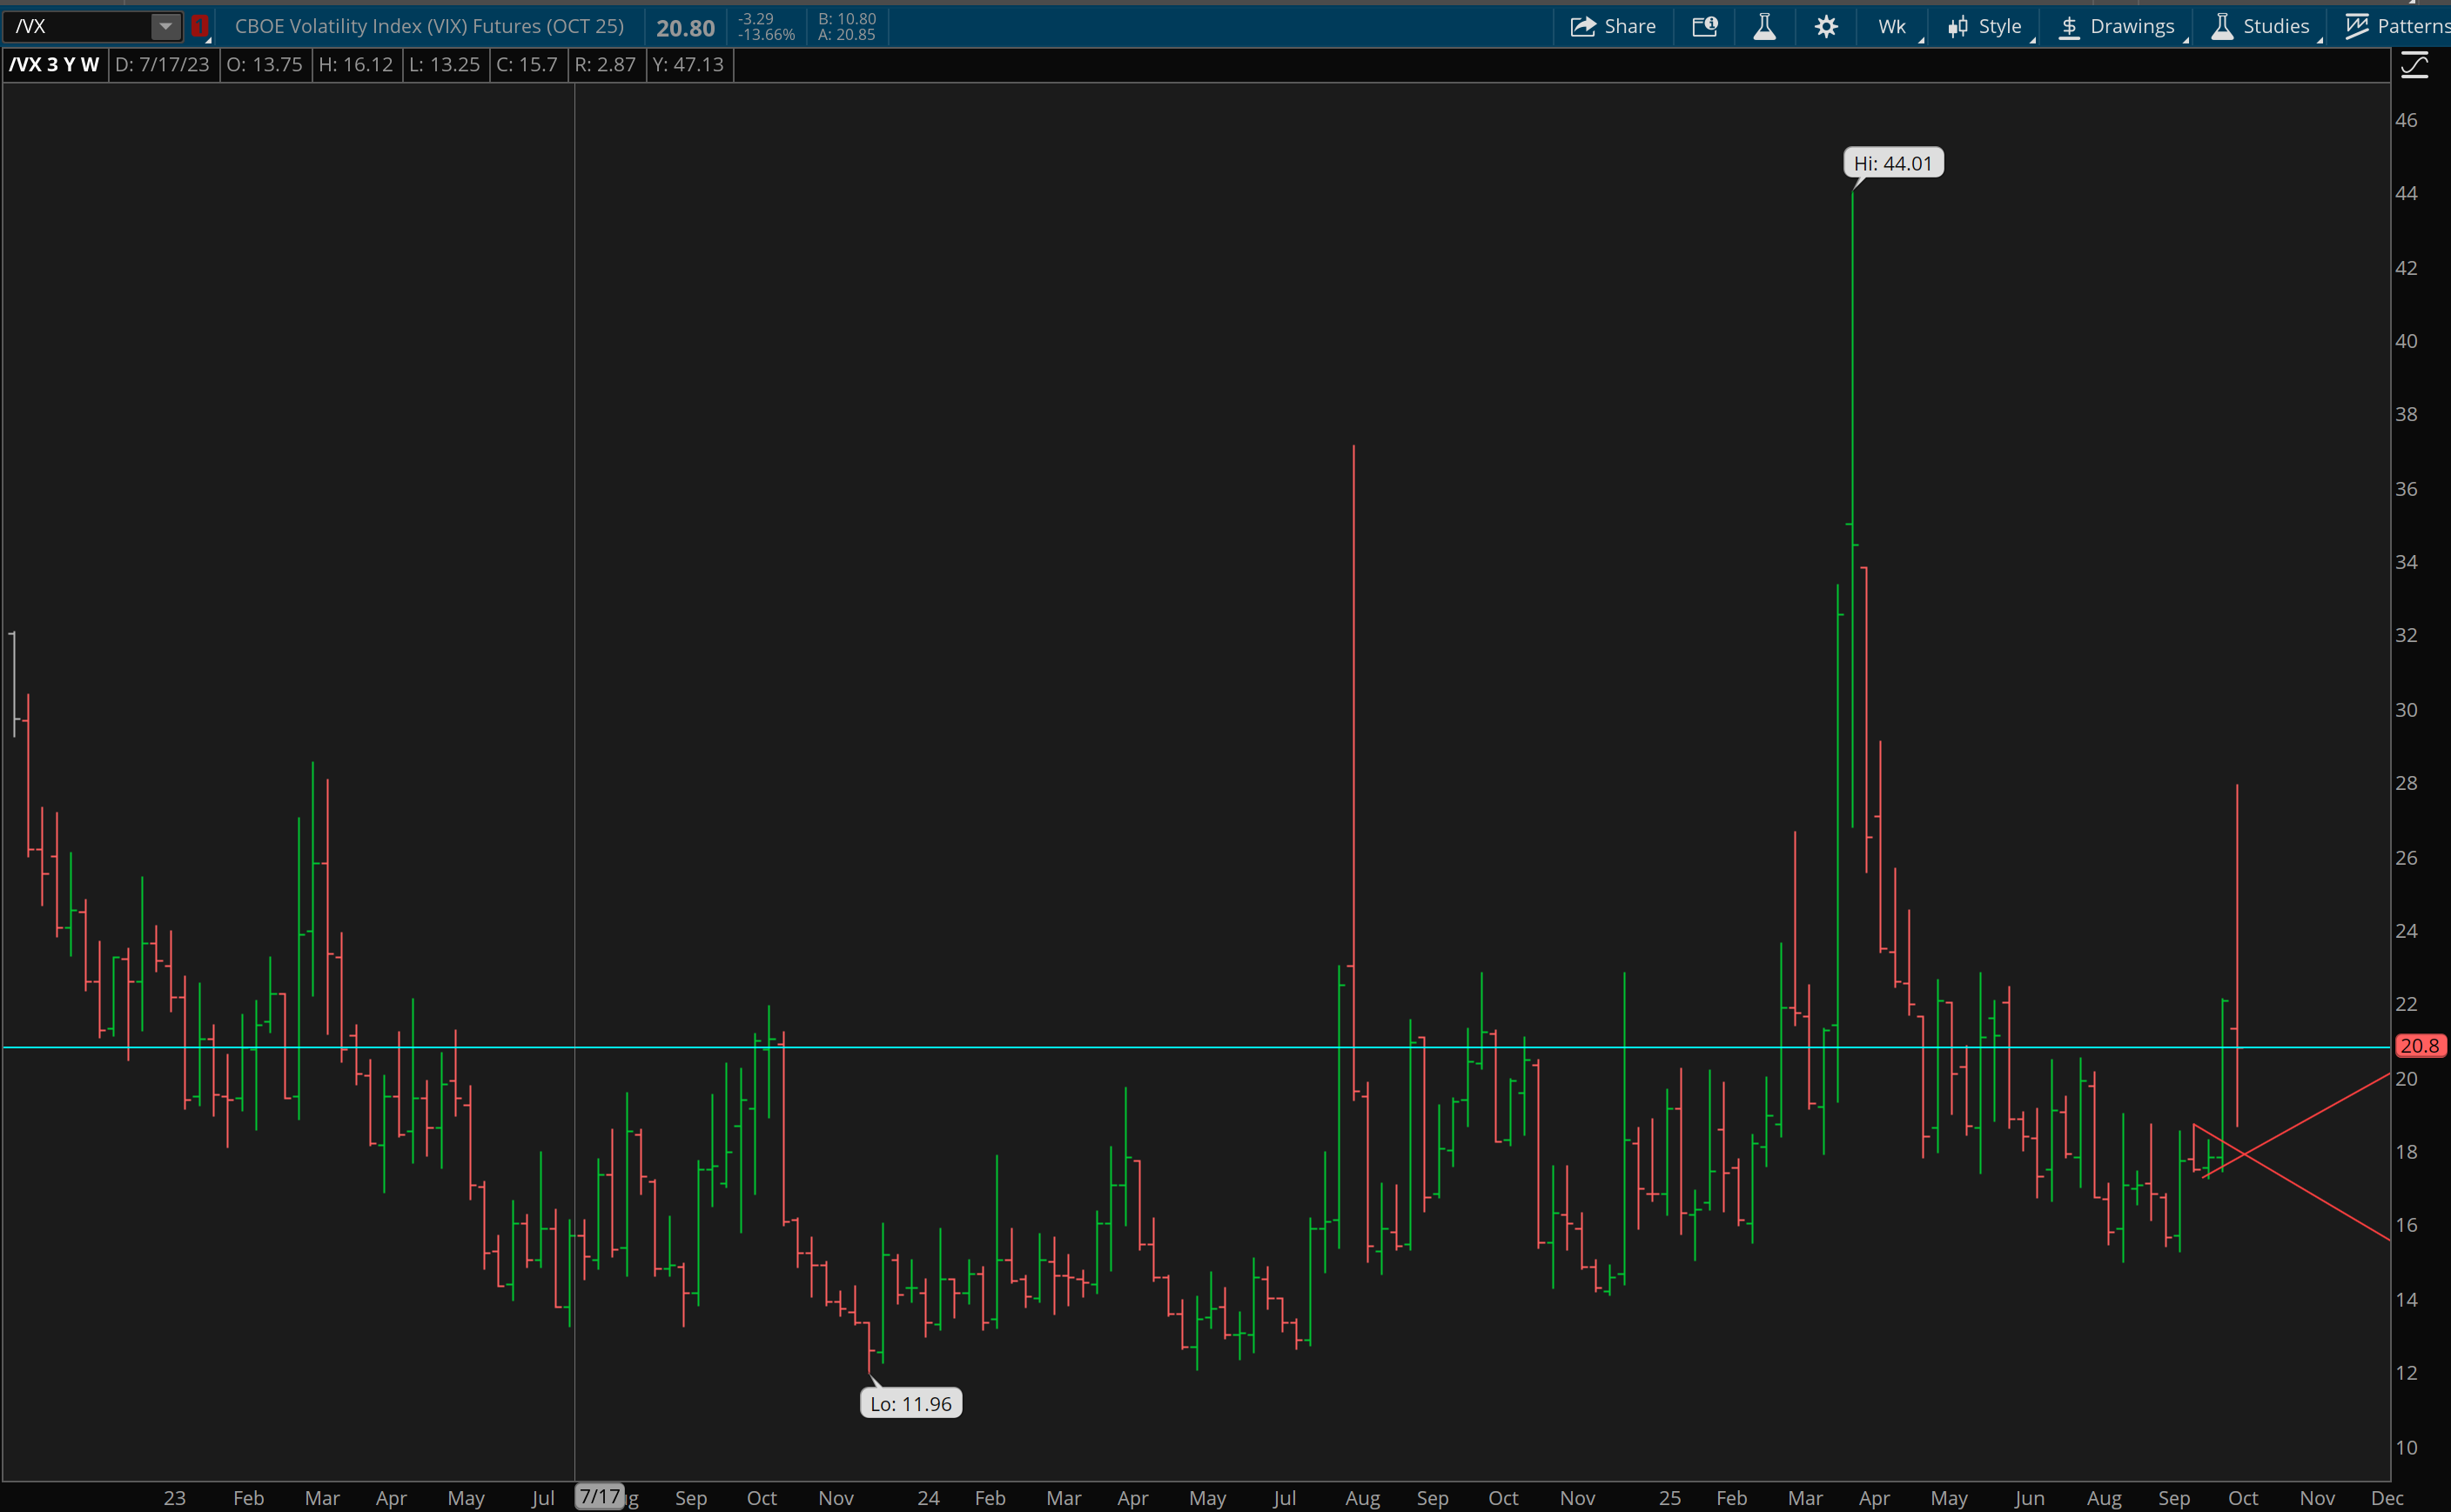Screen dimensions: 2451x1512
Task: Click the Share arrow icon
Action: point(1581,26)
